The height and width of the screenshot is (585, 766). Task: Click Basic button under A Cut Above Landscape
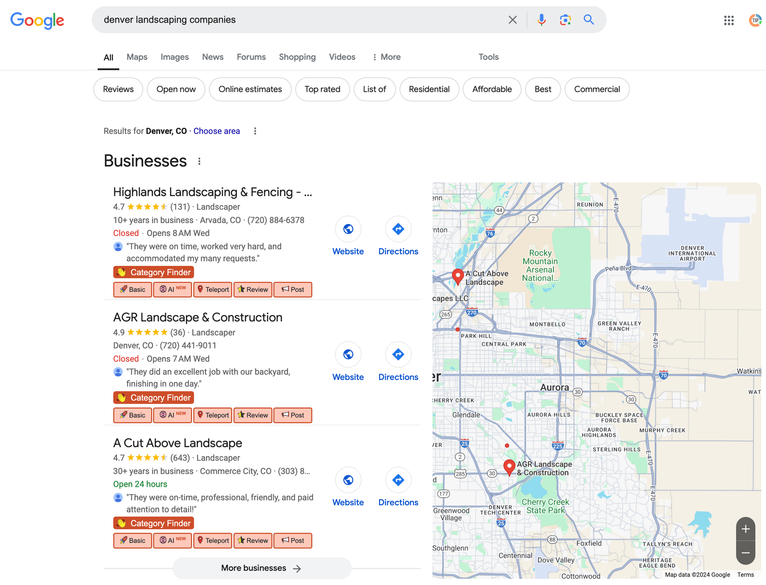[x=132, y=541]
